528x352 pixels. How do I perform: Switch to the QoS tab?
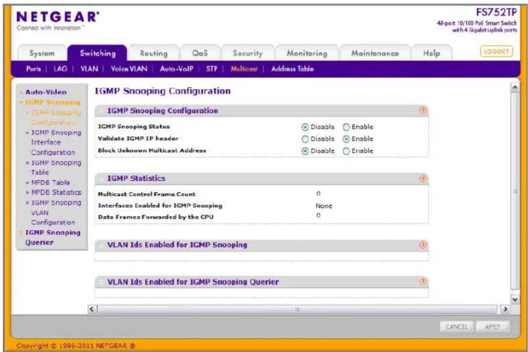click(x=200, y=53)
